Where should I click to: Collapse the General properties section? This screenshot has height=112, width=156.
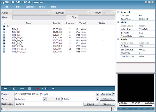[118, 12]
